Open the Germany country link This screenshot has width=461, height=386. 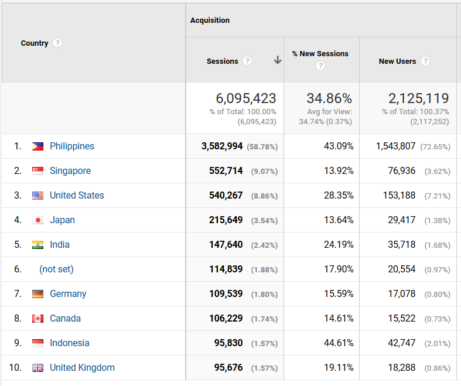(68, 293)
